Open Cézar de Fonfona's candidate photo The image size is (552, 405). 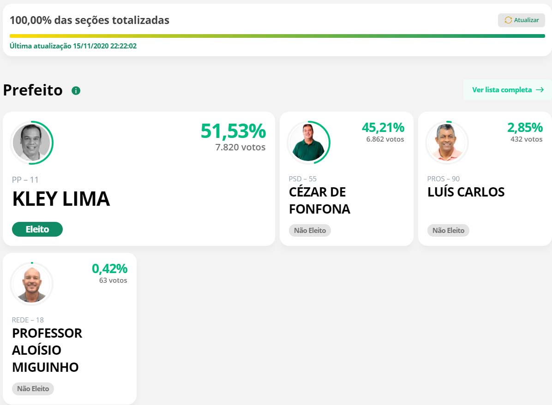(x=308, y=143)
